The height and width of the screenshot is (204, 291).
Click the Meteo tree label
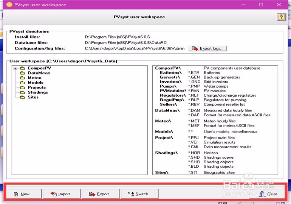pos(34,78)
